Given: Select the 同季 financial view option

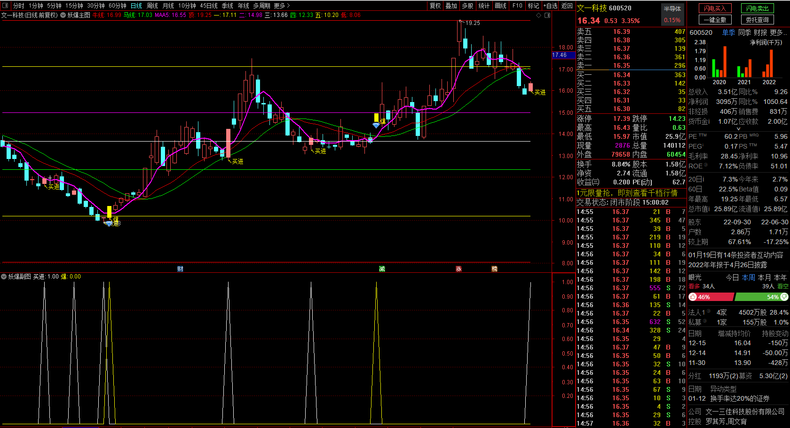Looking at the screenshot, I should click(744, 32).
